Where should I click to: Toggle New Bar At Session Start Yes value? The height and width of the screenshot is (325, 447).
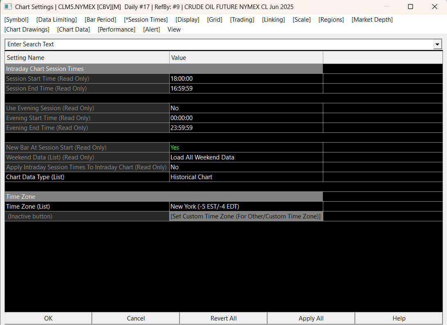(x=246, y=148)
